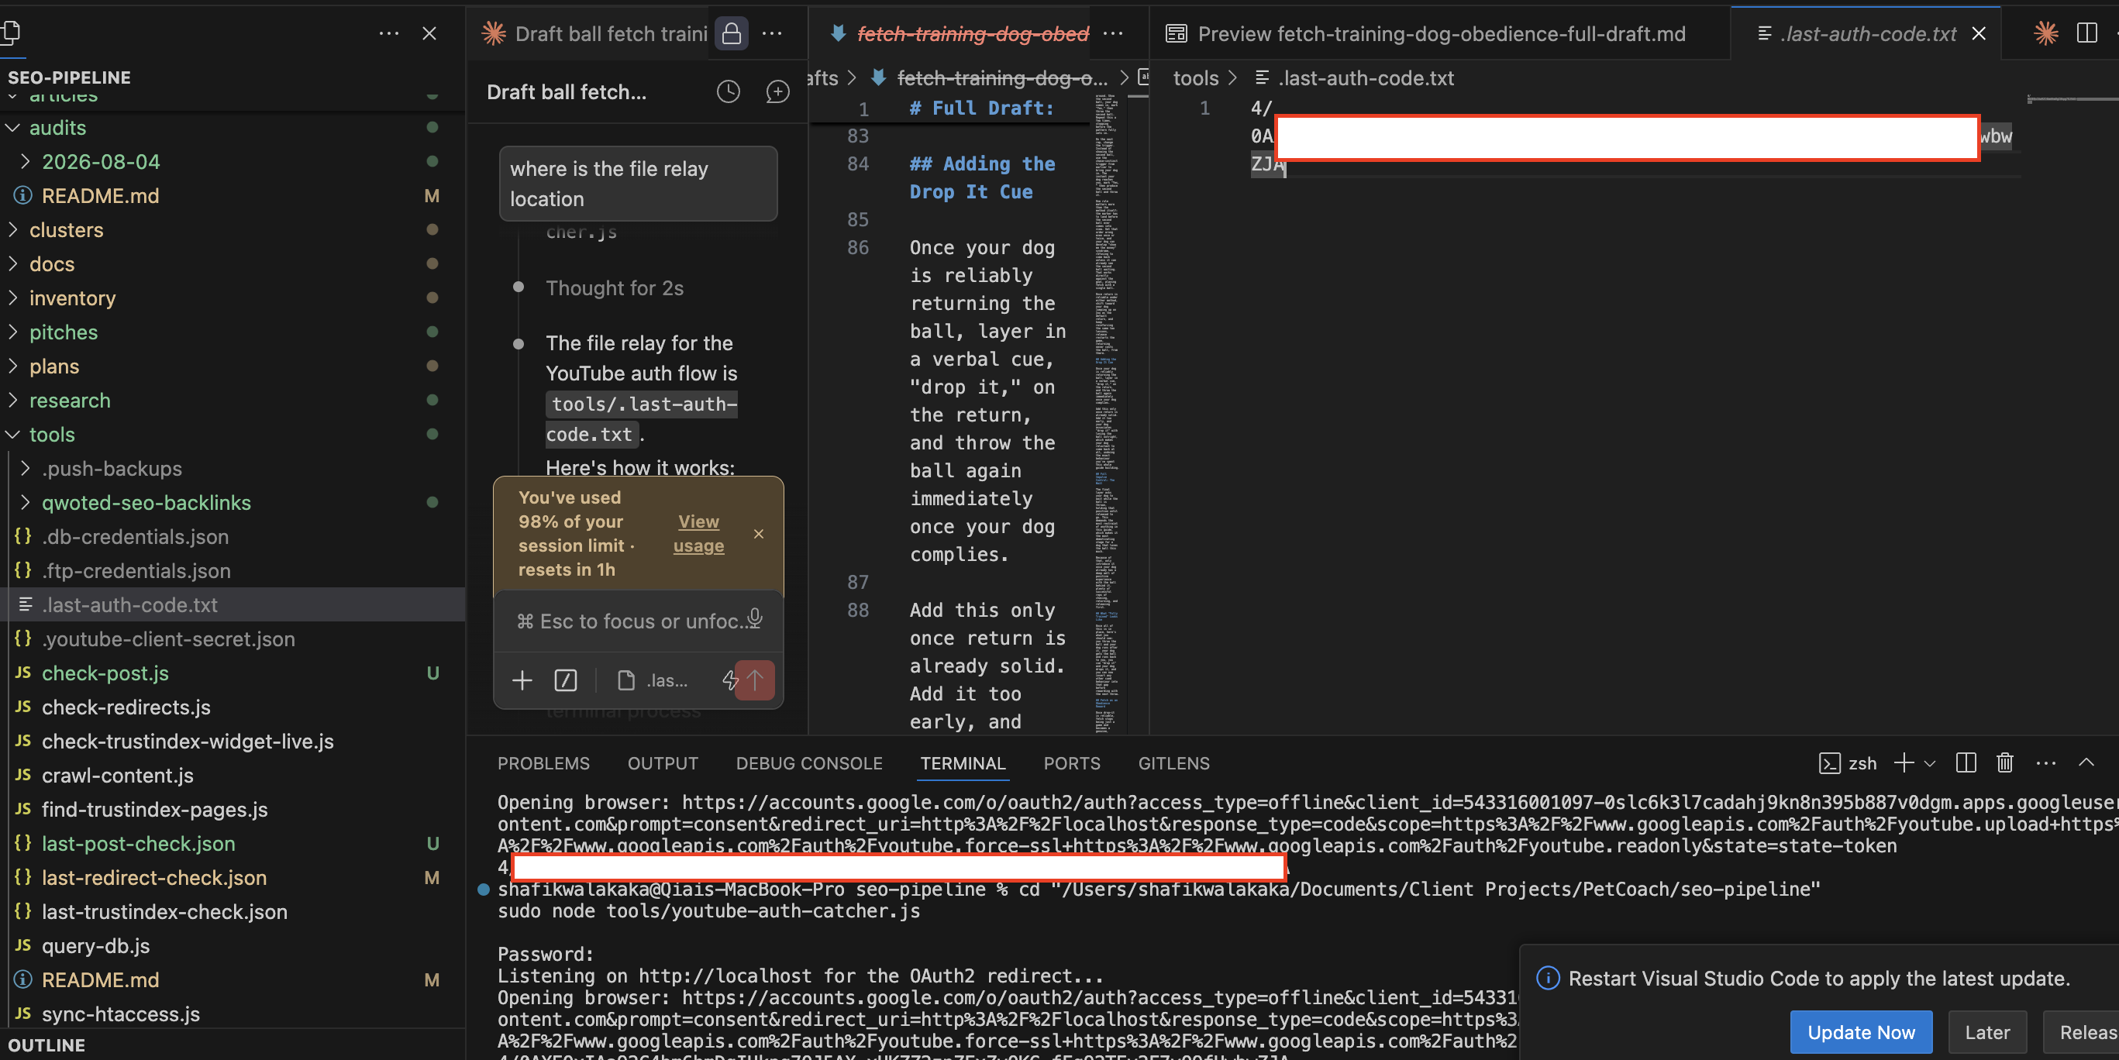Expand the OUTLINE section
The width and height of the screenshot is (2119, 1060).
[46, 1045]
